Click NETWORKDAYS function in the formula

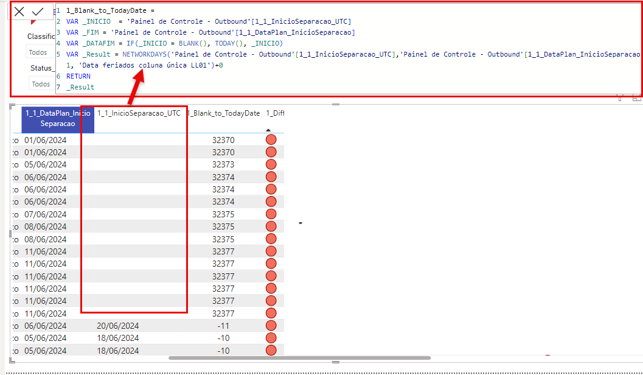coord(144,54)
